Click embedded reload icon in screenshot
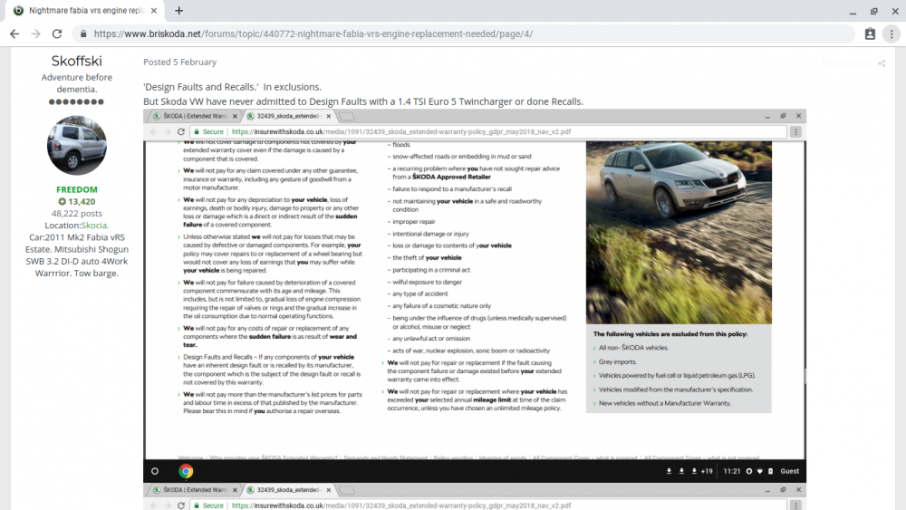Screen dimensions: 906x510 coord(181,131)
